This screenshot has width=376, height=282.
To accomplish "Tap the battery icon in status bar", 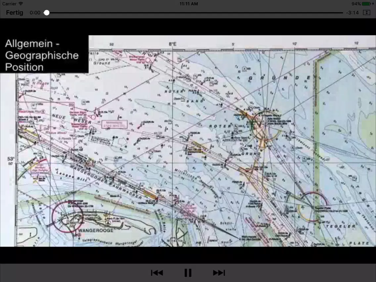I will tap(366, 4).
